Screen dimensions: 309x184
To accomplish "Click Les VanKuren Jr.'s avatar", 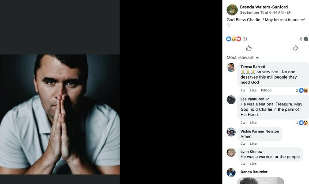I will point(231,100).
